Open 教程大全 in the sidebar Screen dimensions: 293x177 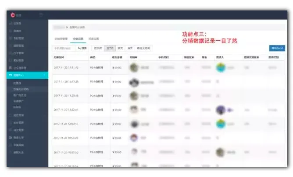coord(18,153)
